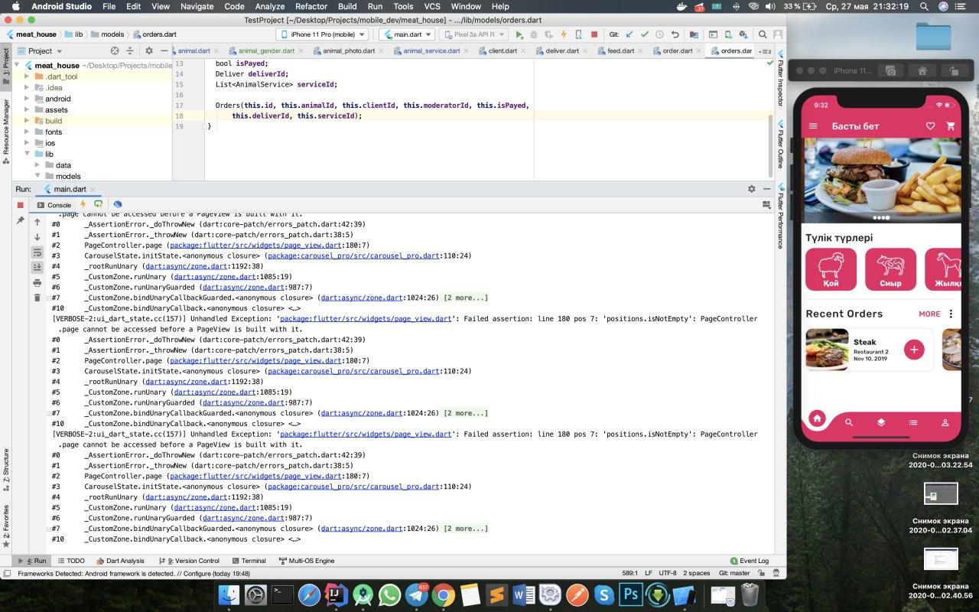Open Git history clock icon
Screen dimensions: 979x612
pos(660,34)
